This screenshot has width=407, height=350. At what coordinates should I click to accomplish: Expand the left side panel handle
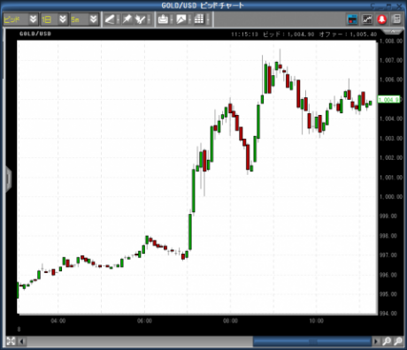(x=8, y=179)
